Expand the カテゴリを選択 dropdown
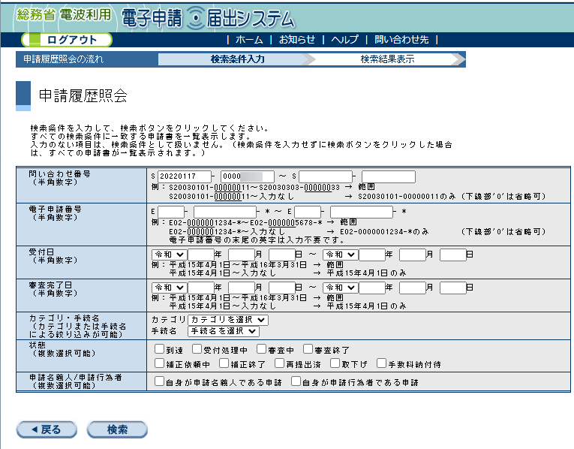The image size is (574, 449). (228, 320)
